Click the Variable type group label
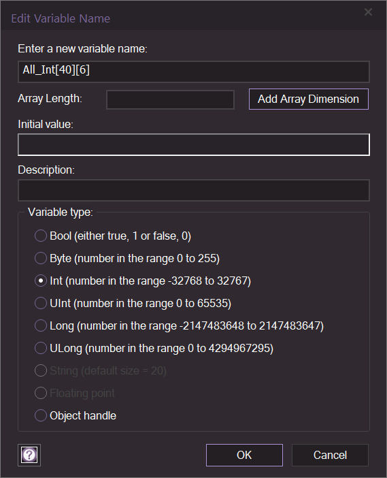387x478 pixels. (x=61, y=212)
